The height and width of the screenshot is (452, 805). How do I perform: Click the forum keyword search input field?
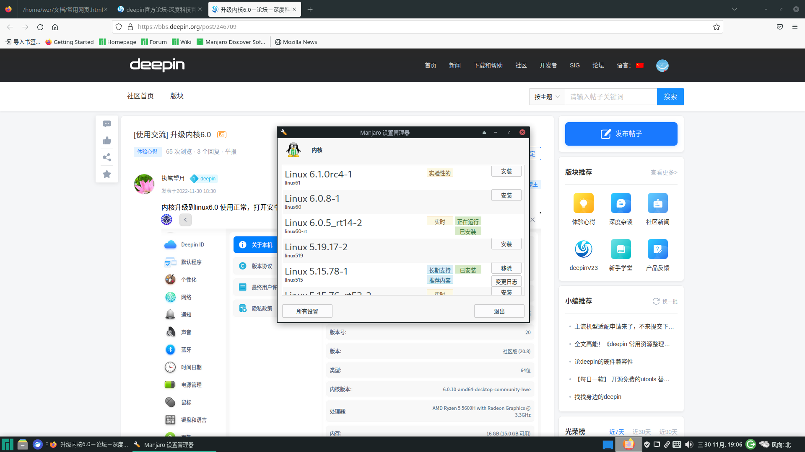(x=610, y=96)
